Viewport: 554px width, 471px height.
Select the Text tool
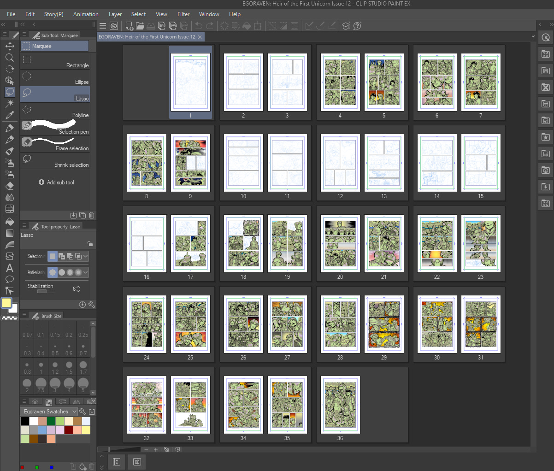10,268
